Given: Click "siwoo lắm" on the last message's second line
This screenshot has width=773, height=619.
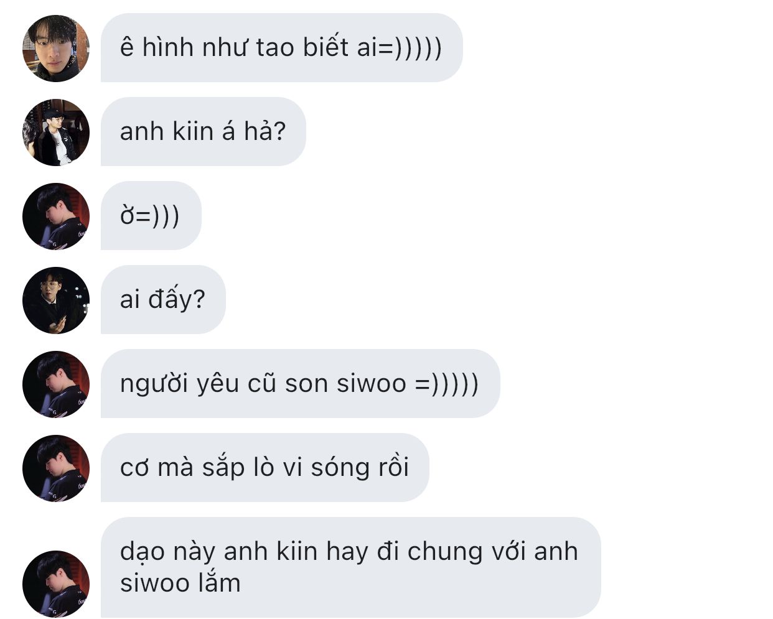Looking at the screenshot, I should 180,584.
